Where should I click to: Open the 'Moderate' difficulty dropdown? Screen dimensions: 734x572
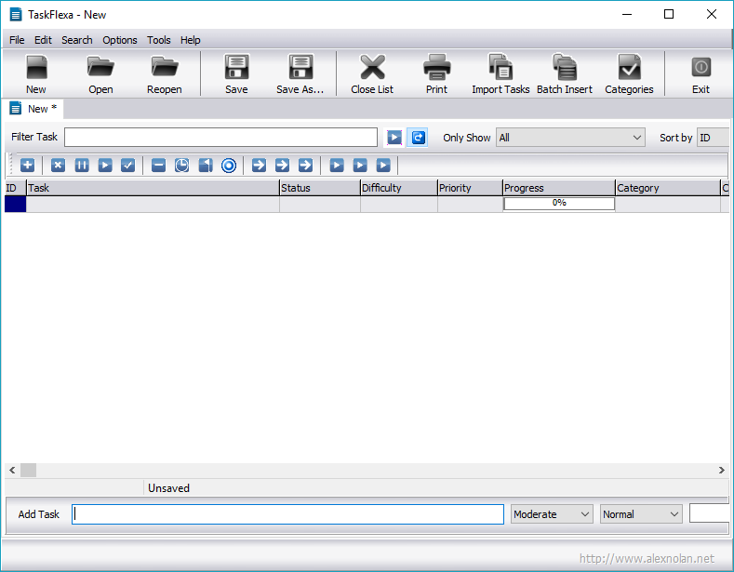click(x=552, y=514)
